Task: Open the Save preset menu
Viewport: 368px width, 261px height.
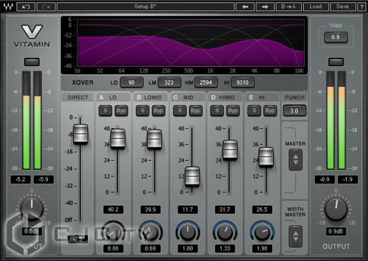Action: pos(342,7)
